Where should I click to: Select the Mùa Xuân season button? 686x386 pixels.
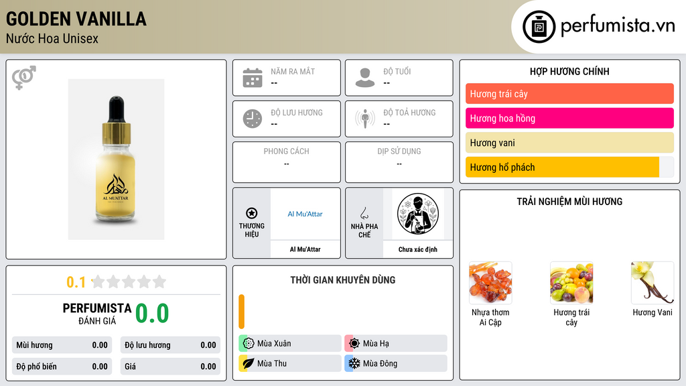coord(290,343)
